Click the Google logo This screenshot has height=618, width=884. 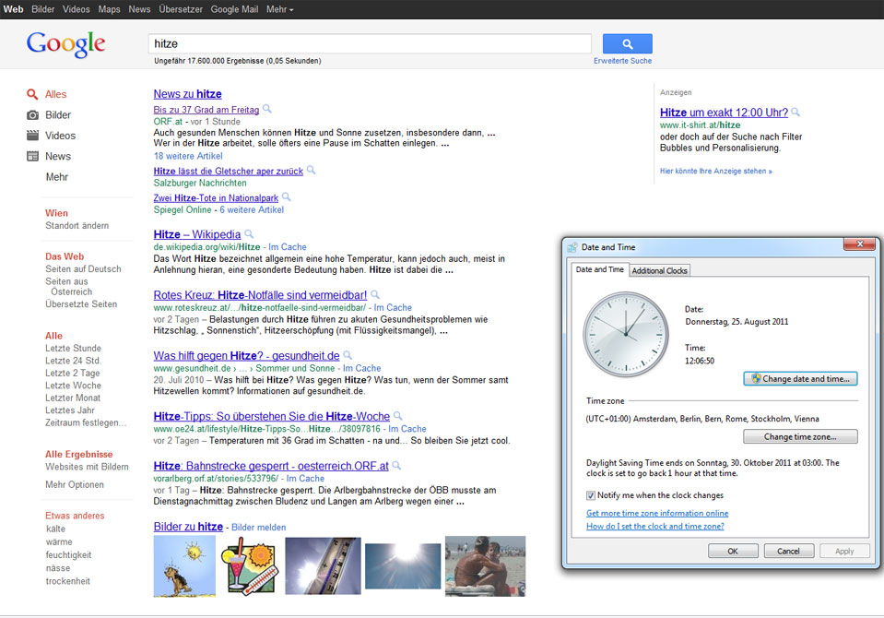[x=66, y=44]
